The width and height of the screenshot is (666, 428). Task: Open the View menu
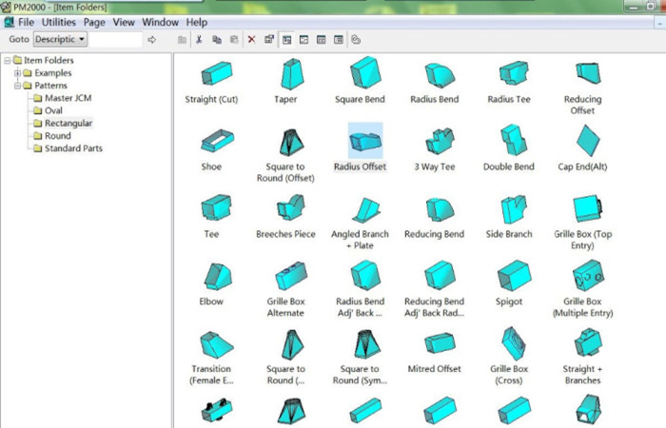point(124,22)
